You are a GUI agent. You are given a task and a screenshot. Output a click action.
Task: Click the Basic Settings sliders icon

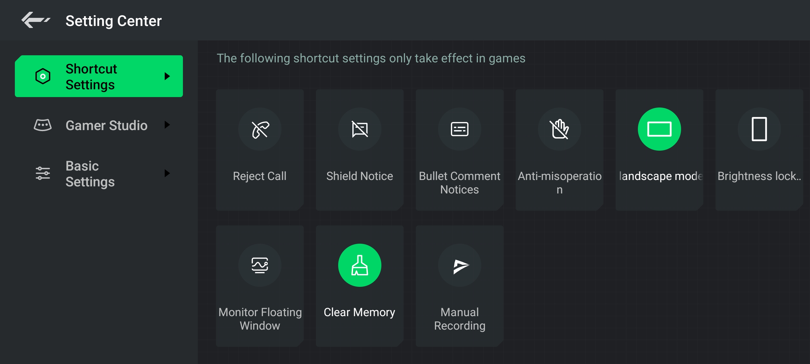pyautogui.click(x=43, y=173)
